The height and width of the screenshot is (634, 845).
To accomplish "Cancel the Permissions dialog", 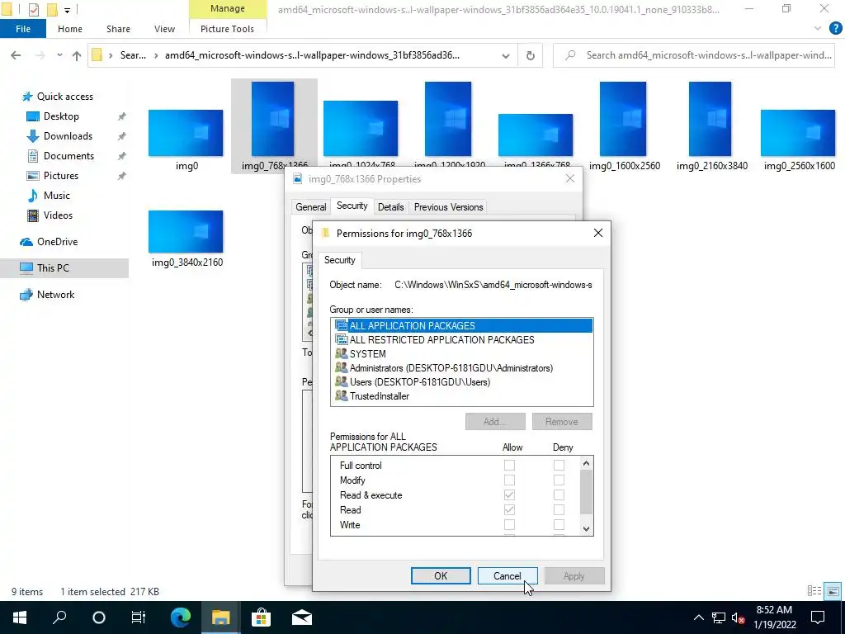I will [507, 575].
